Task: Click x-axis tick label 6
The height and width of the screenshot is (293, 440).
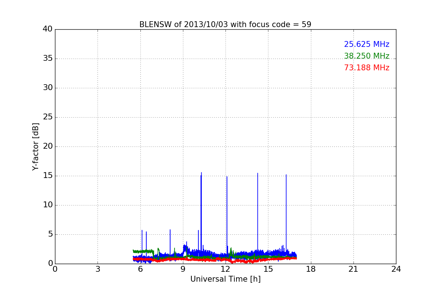Action: (140, 269)
